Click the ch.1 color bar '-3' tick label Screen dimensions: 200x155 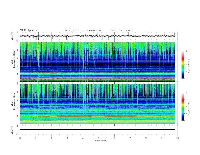pos(186,51)
